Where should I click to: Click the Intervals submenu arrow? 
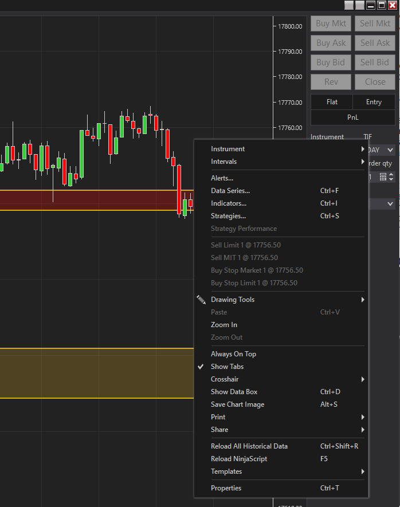[363, 162]
